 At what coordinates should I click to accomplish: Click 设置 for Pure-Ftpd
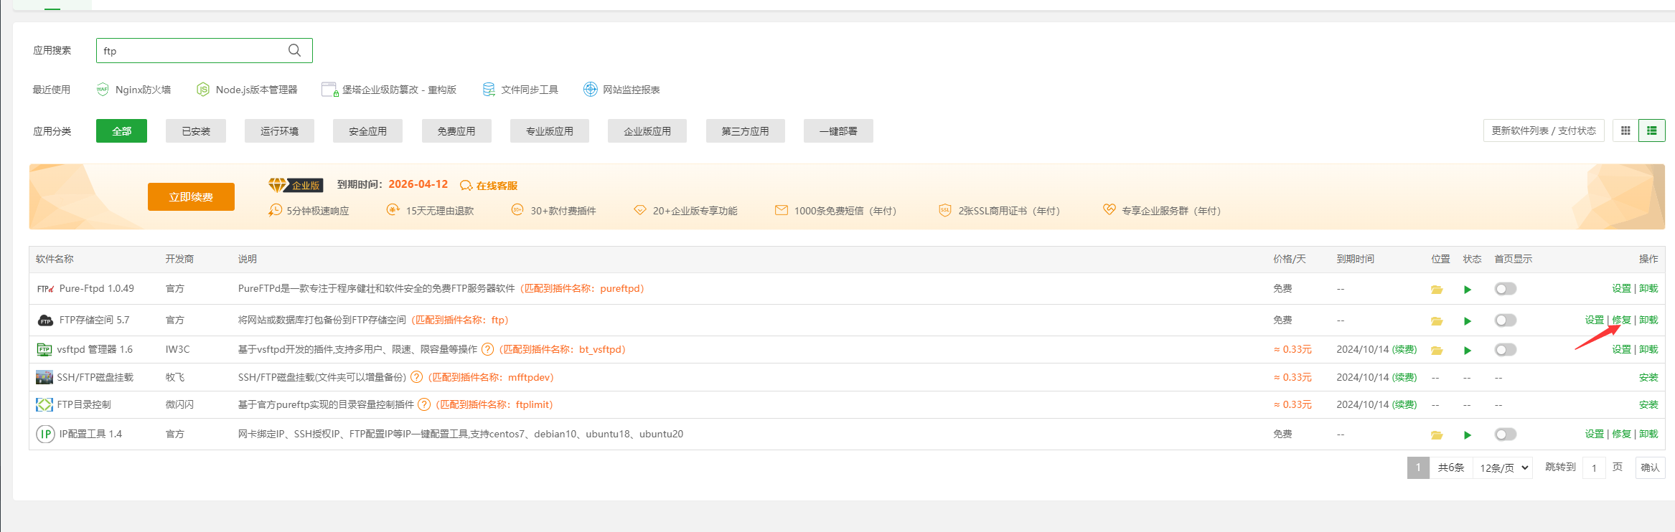[1621, 288]
